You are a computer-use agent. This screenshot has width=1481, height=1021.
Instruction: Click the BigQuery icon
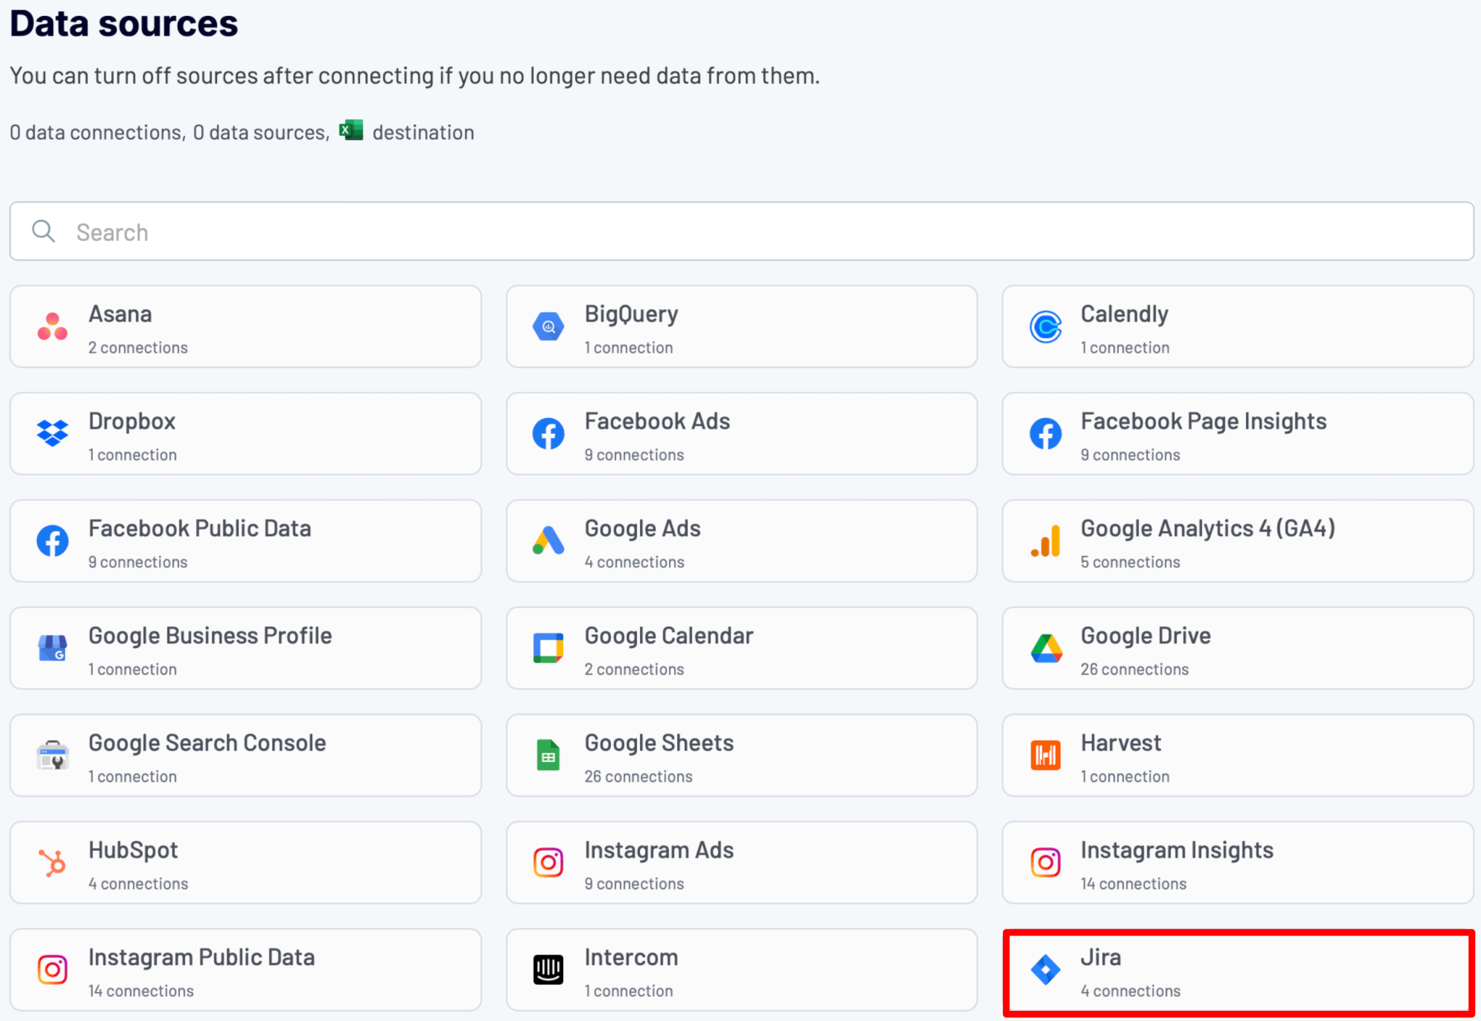click(x=548, y=326)
